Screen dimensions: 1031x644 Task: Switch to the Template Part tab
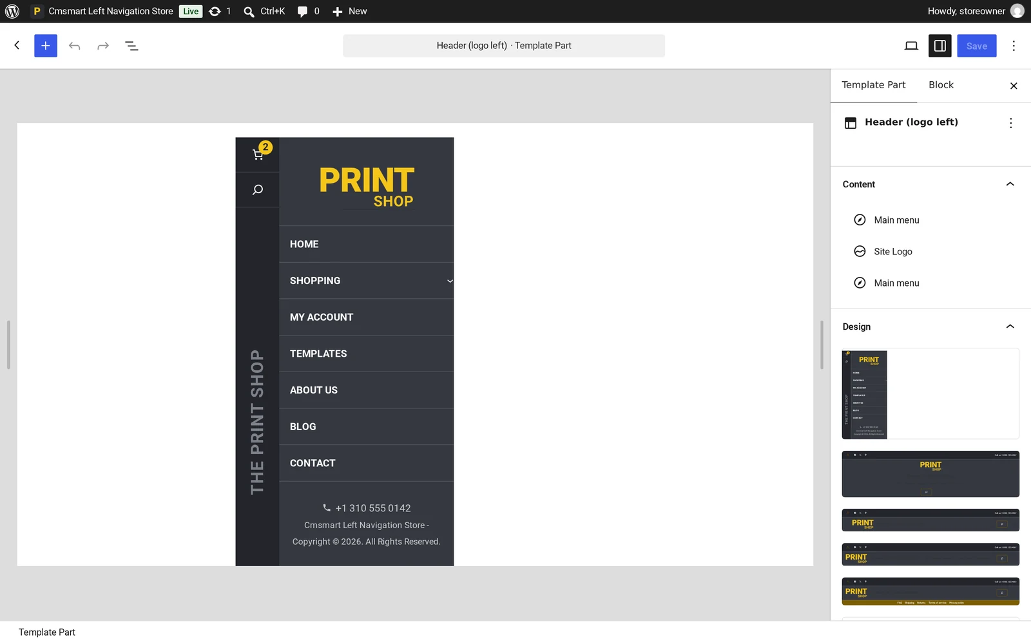(x=873, y=85)
